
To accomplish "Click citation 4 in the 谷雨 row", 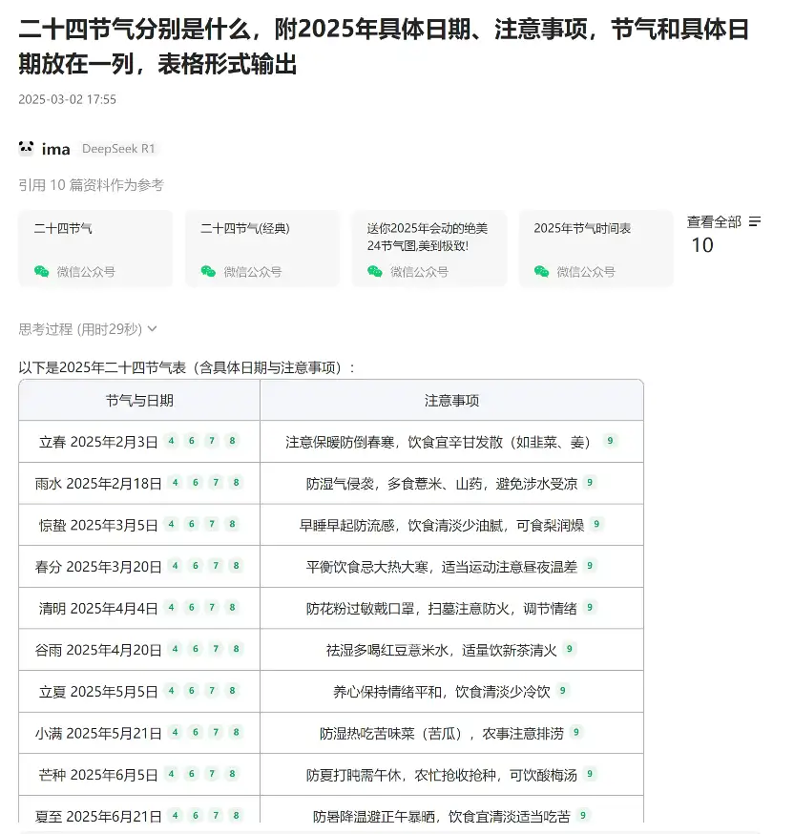I will (x=175, y=649).
